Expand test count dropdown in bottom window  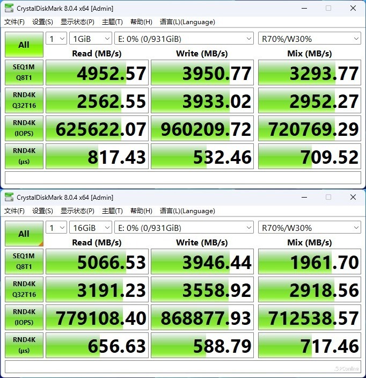coord(56,227)
